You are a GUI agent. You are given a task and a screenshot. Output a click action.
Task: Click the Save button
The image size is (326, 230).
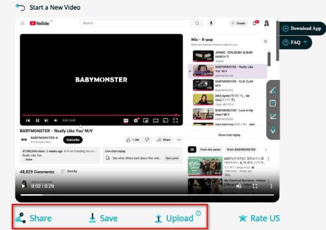(103, 218)
